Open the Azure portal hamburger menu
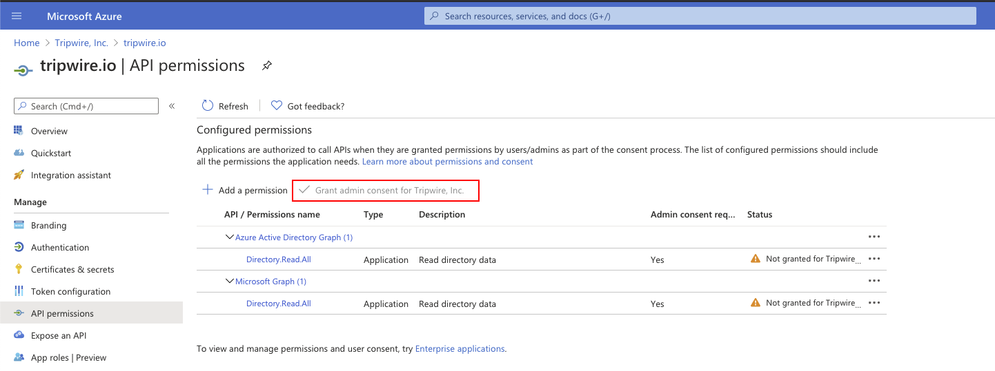 point(17,16)
